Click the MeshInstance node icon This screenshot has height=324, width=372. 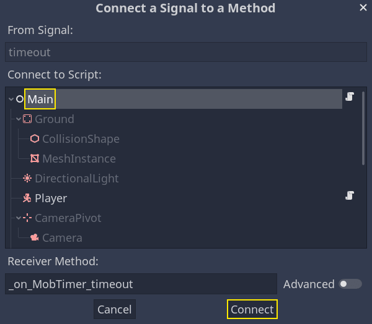tap(35, 158)
